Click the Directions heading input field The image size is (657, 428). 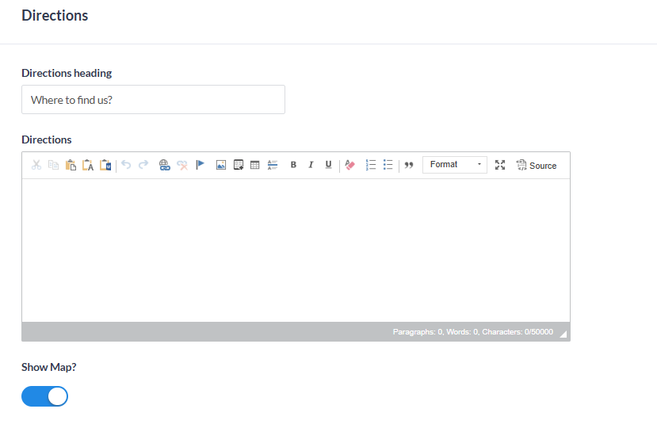pyautogui.click(x=153, y=100)
